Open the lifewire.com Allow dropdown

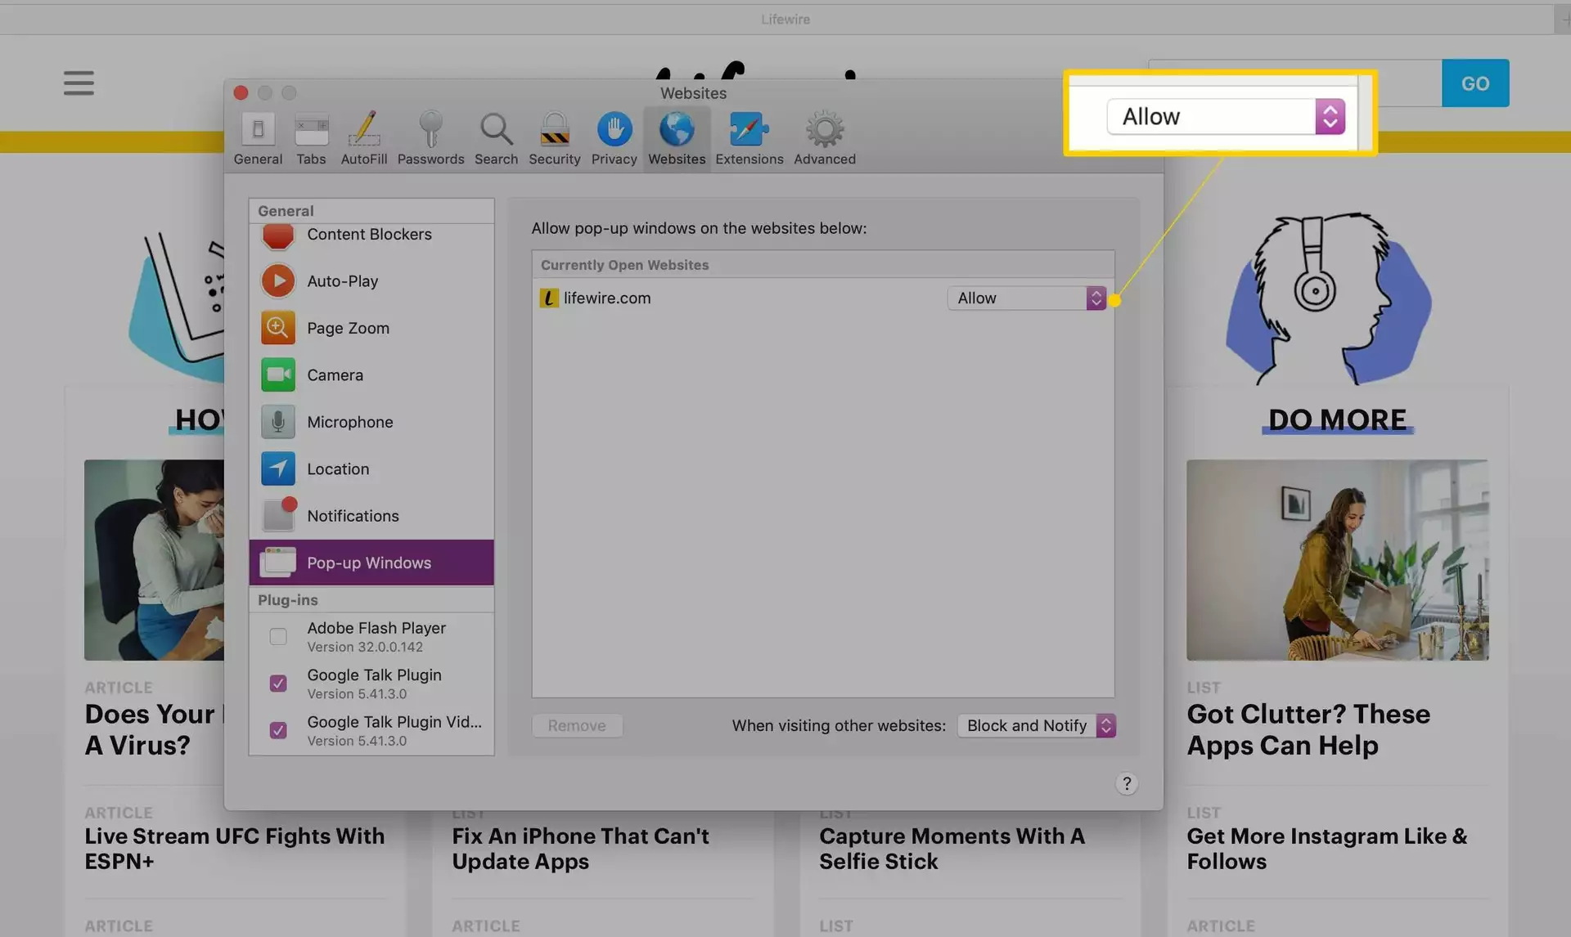tap(1026, 298)
